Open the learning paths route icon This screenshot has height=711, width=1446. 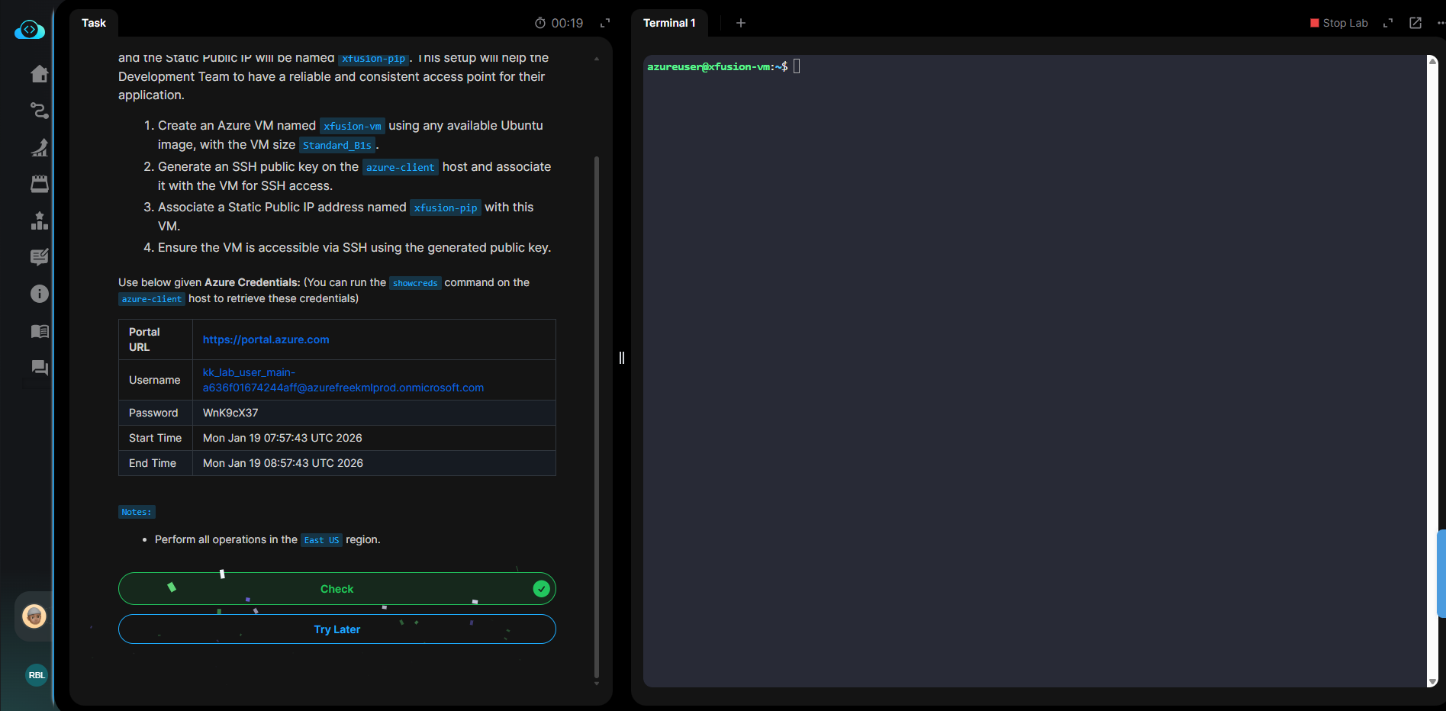point(40,111)
